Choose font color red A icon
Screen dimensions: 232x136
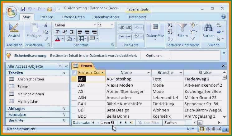58,39
